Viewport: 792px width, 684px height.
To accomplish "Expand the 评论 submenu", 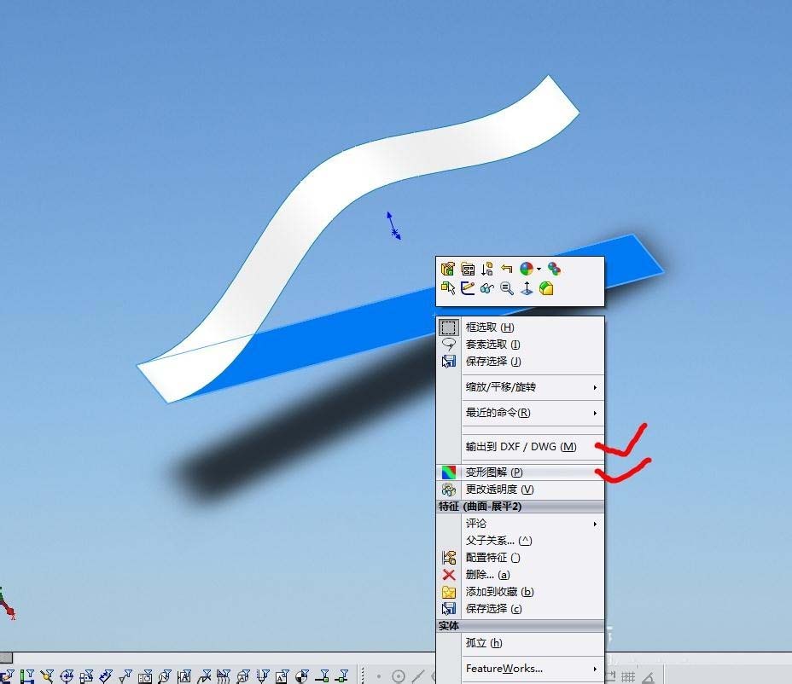I will pyautogui.click(x=521, y=524).
